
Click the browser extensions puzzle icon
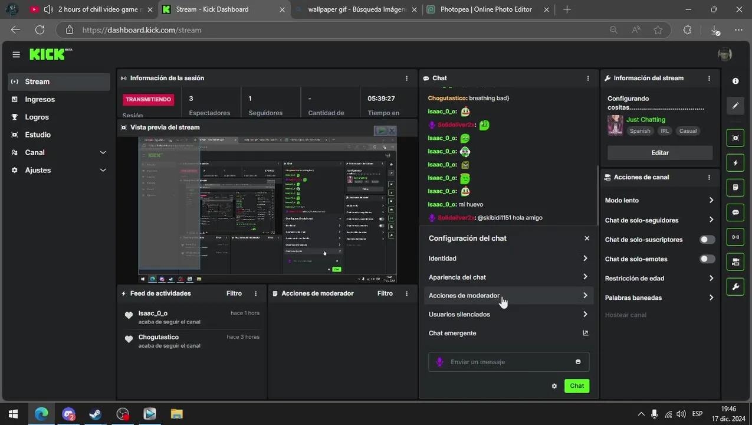click(687, 30)
